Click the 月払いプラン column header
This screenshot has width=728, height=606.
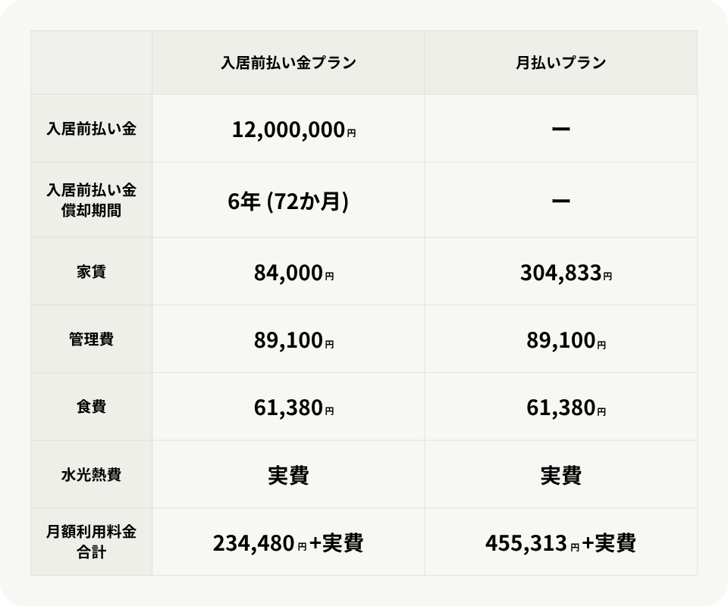coord(561,63)
